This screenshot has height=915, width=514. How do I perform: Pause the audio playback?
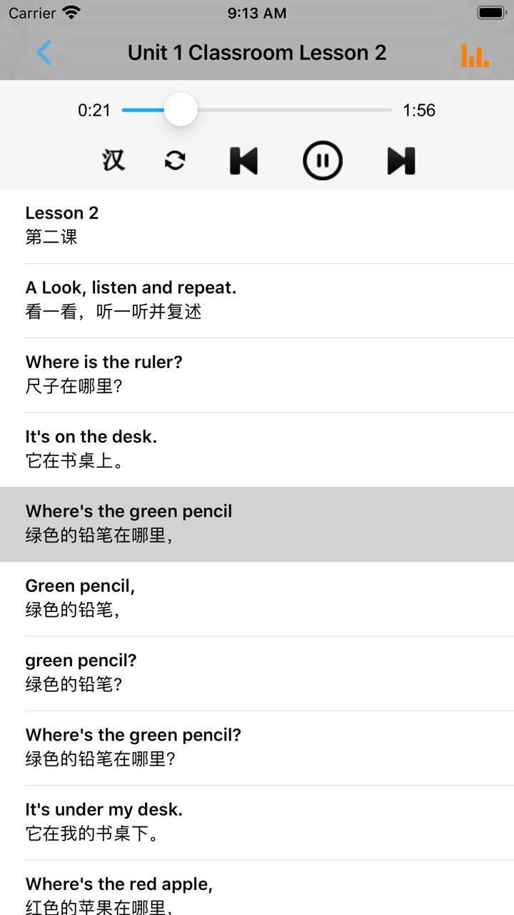[x=323, y=160]
